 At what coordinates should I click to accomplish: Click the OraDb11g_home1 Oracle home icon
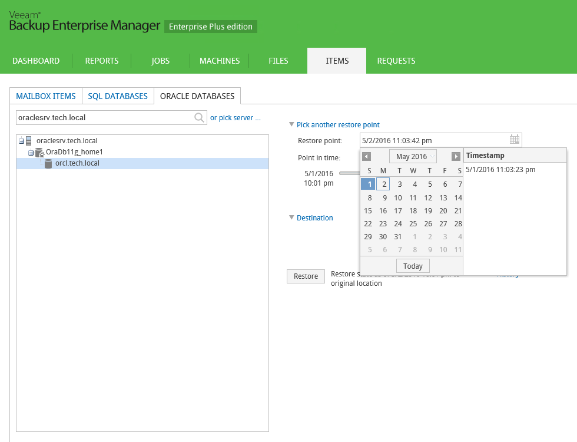click(40, 152)
